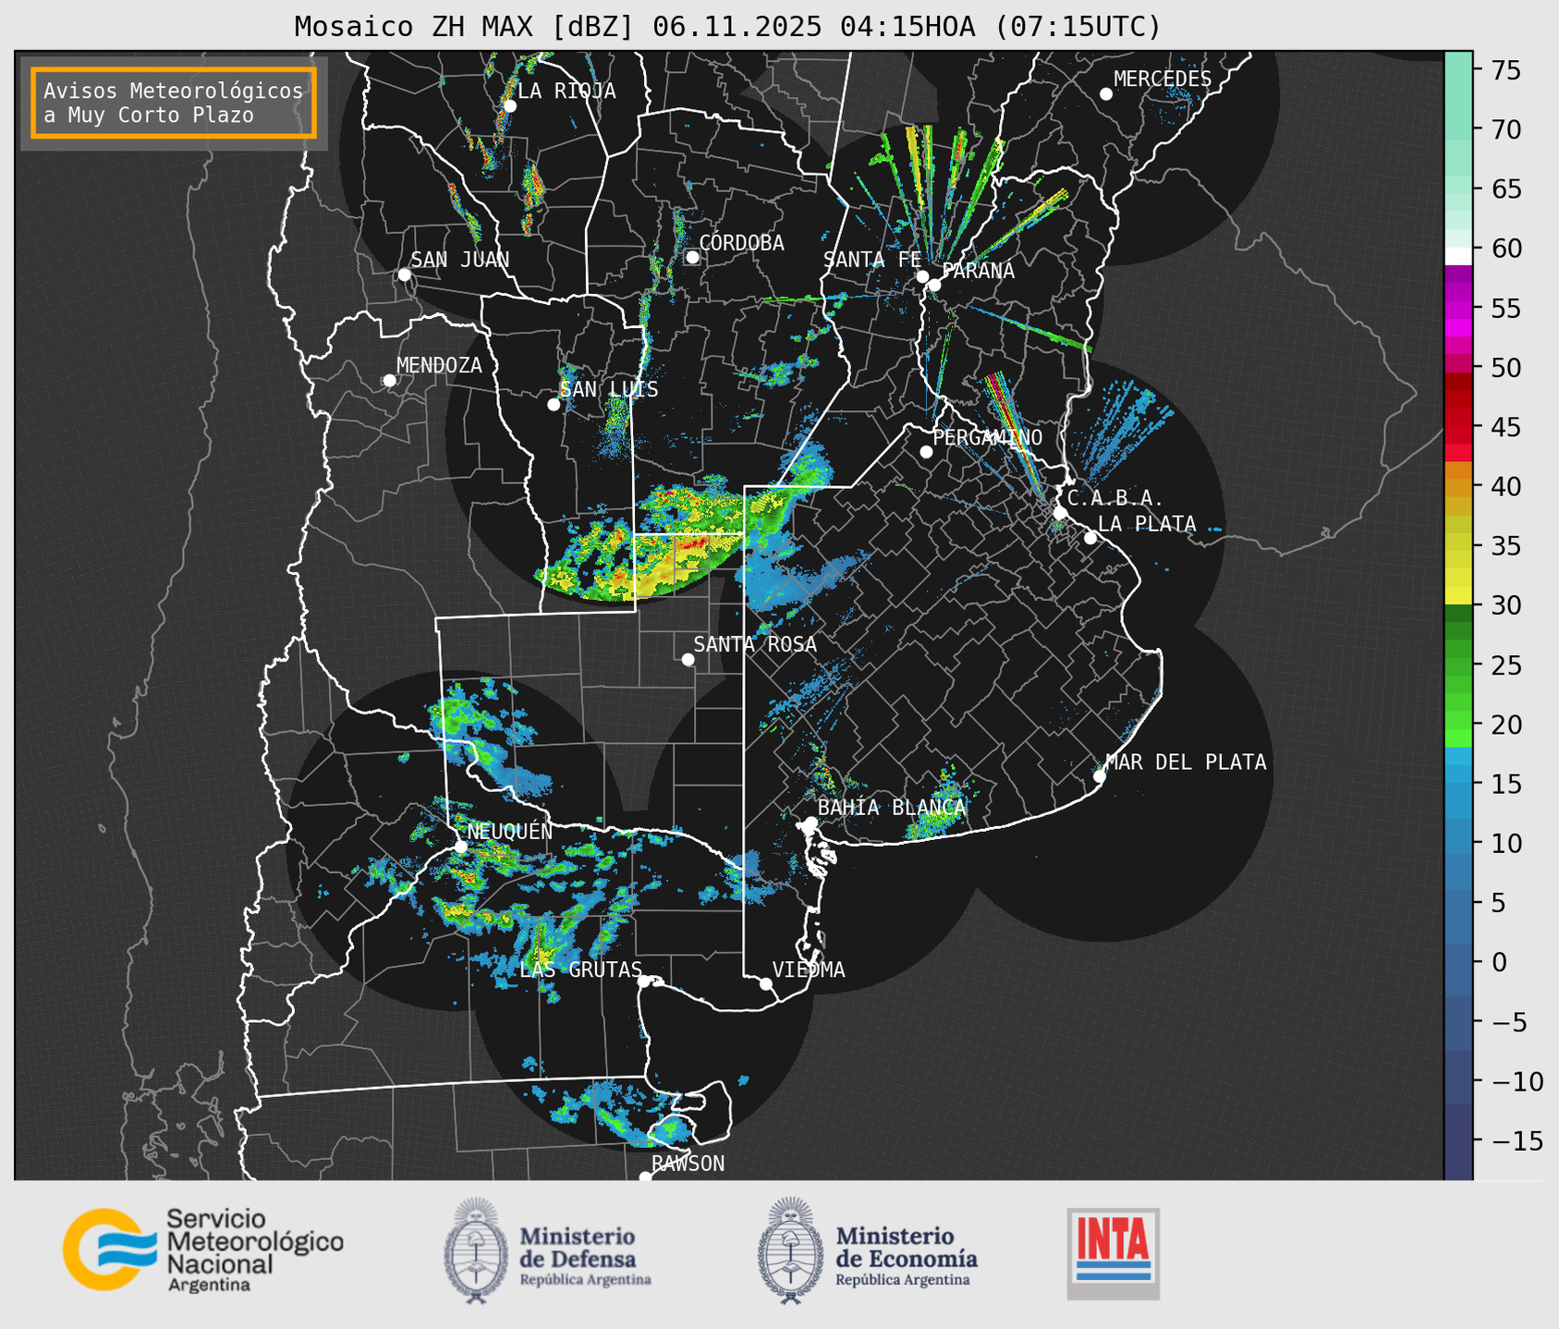
Task: Click the Neuquén city marker dot
Action: (460, 847)
